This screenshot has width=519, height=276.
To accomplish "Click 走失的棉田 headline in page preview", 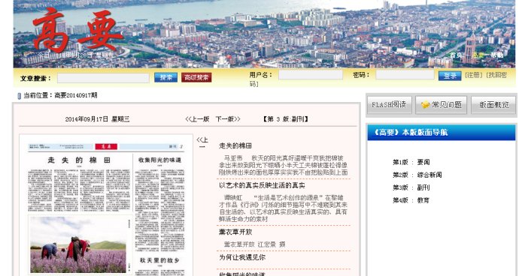I will (x=79, y=160).
